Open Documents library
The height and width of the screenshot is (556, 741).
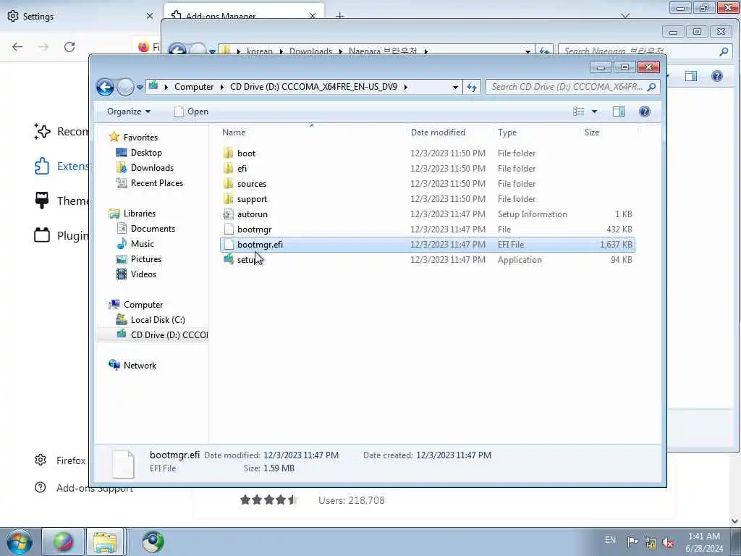(x=153, y=229)
